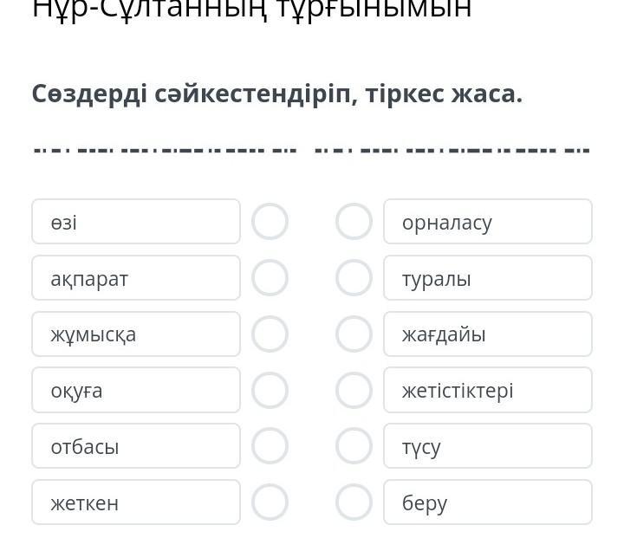This screenshot has width=624, height=538.
Task: Select the circle next to жеткен
Action: coord(270,502)
